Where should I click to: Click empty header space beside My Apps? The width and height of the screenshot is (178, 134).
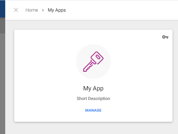[x=121, y=10]
